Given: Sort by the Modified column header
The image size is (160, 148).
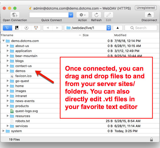Looking at the screenshot, I should point(120,35).
